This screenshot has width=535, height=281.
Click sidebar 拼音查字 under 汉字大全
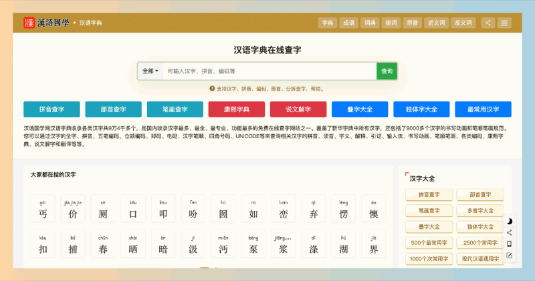(x=429, y=195)
